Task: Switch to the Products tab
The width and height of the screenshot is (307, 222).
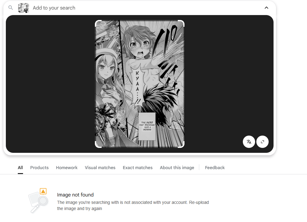Action: (x=39, y=168)
